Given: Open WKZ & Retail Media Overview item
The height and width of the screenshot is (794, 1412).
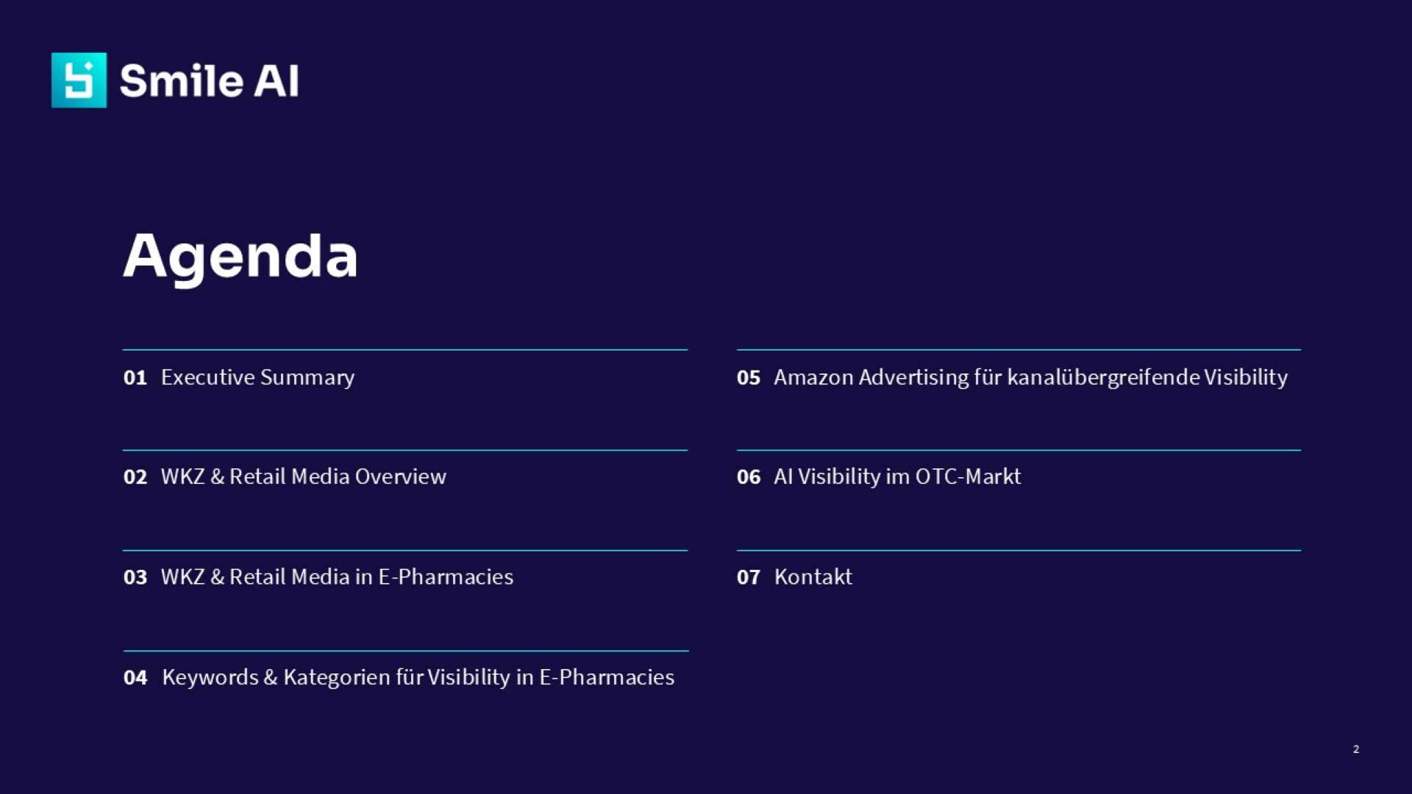Looking at the screenshot, I should pyautogui.click(x=303, y=476).
